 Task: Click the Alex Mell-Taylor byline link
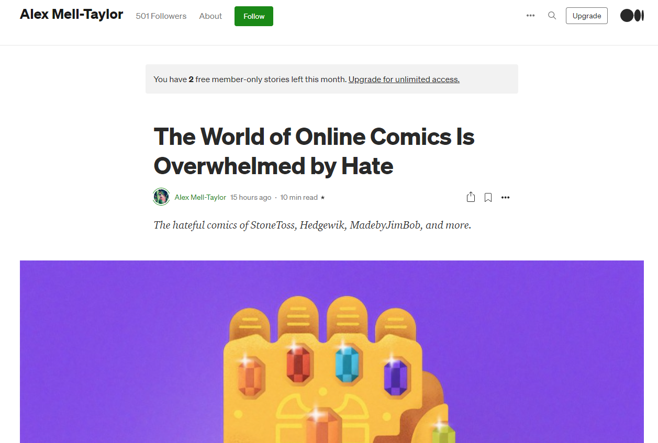click(200, 197)
